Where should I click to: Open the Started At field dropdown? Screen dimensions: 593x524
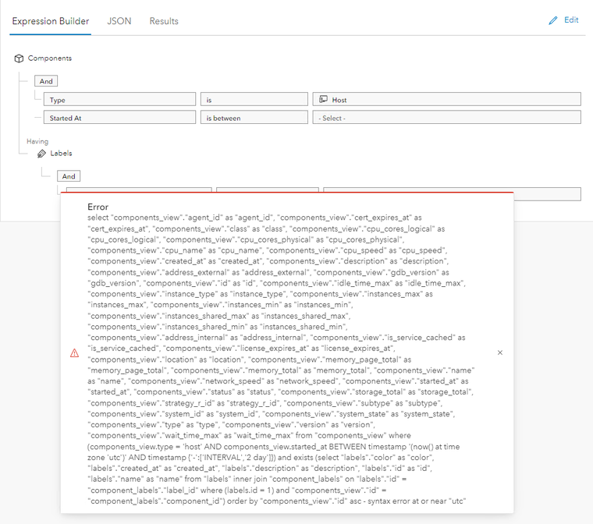(x=119, y=117)
